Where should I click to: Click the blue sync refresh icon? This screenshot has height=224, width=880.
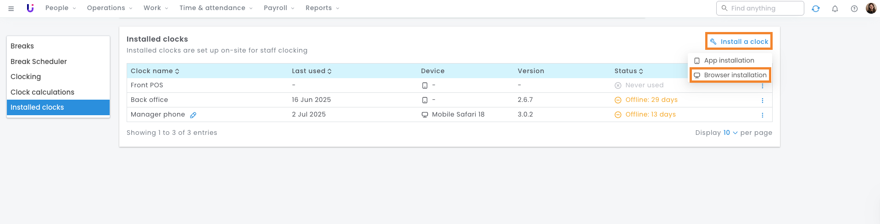(x=815, y=9)
